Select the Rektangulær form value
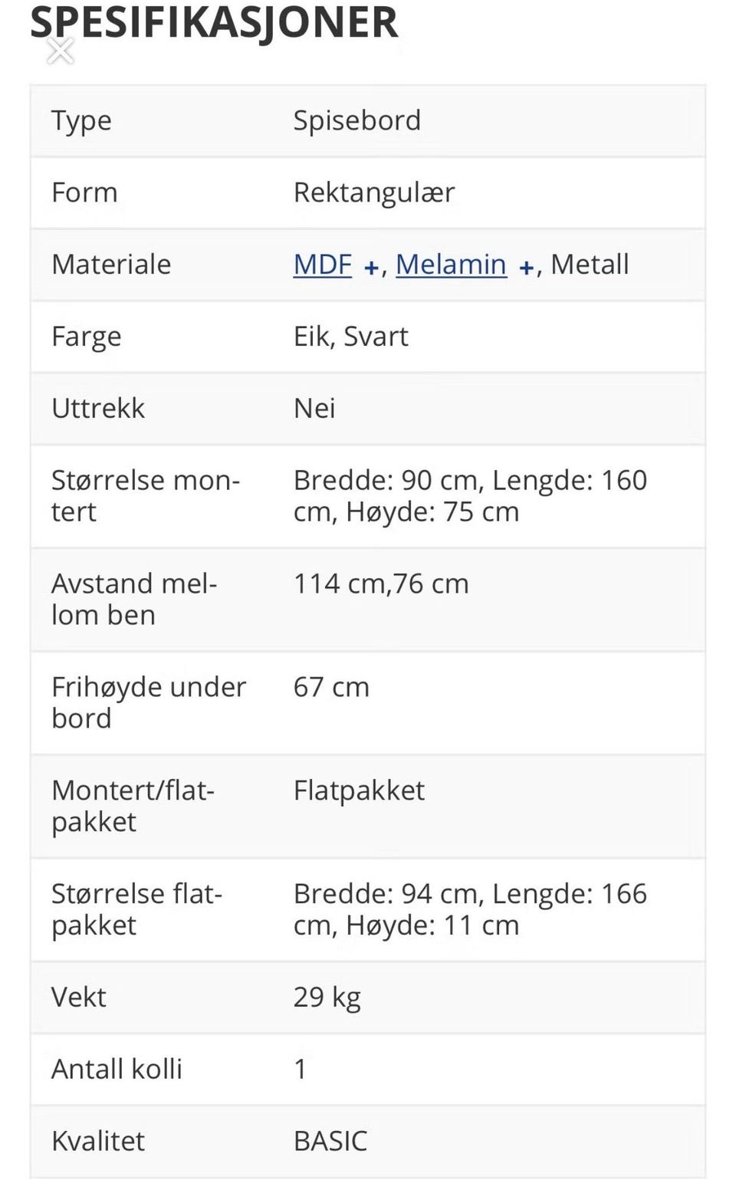Image resolution: width=736 pixels, height=1180 pixels. coord(374,192)
